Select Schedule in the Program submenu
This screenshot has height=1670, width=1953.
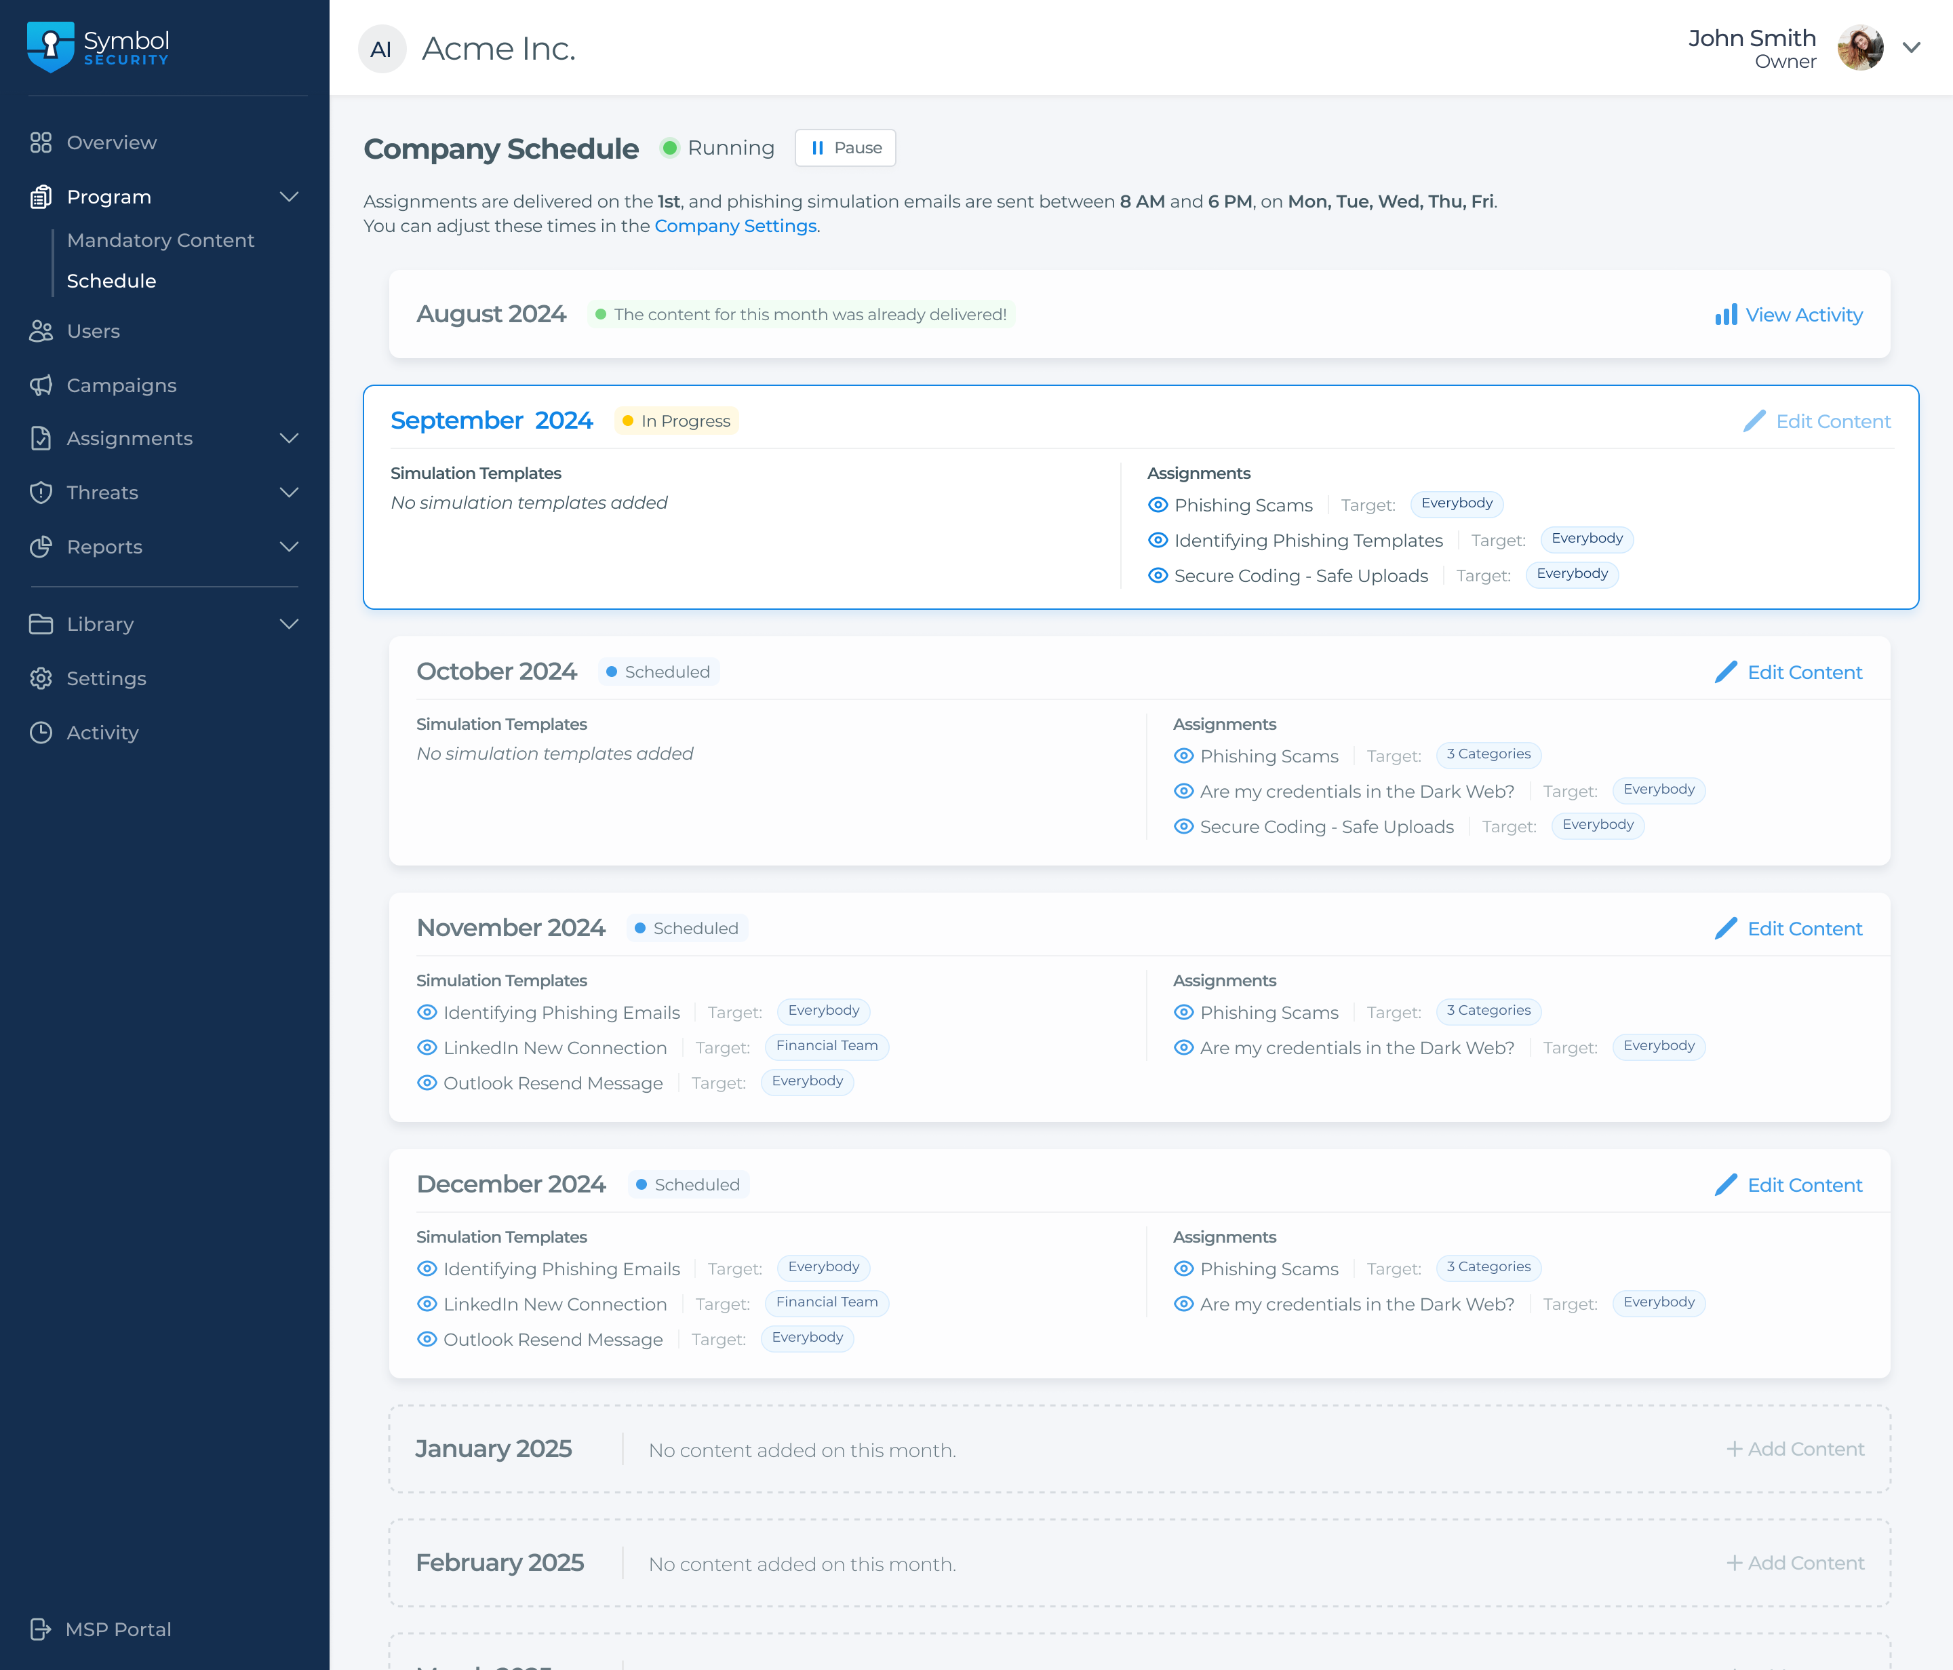click(x=111, y=281)
